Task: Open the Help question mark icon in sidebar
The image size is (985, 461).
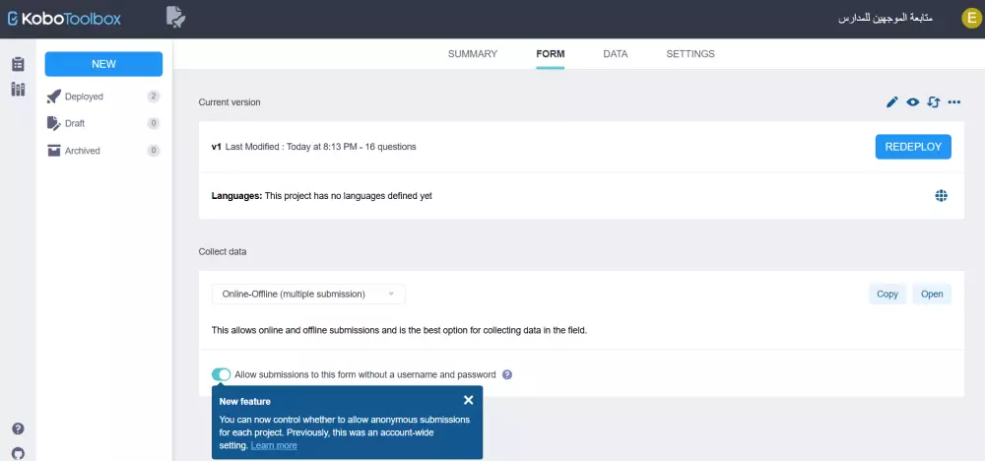Action: point(18,428)
